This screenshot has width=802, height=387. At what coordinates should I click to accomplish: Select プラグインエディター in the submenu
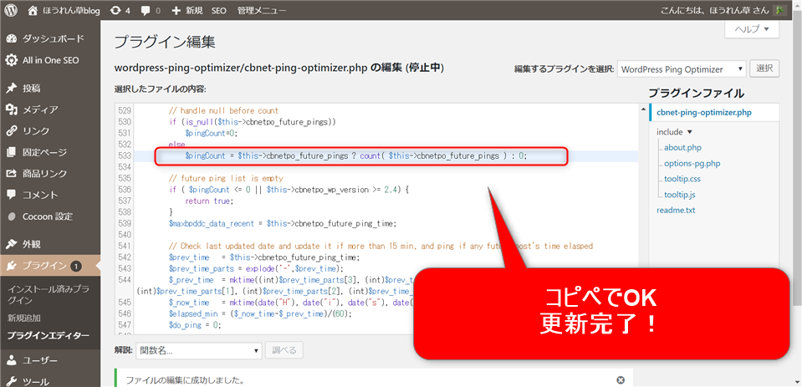[48, 336]
